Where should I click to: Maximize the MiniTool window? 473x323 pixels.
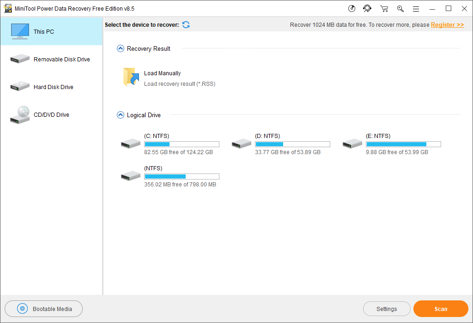pyautogui.click(x=449, y=8)
